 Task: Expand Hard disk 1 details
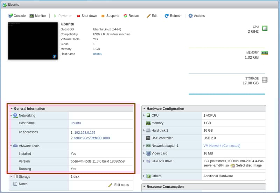tap(144, 131)
